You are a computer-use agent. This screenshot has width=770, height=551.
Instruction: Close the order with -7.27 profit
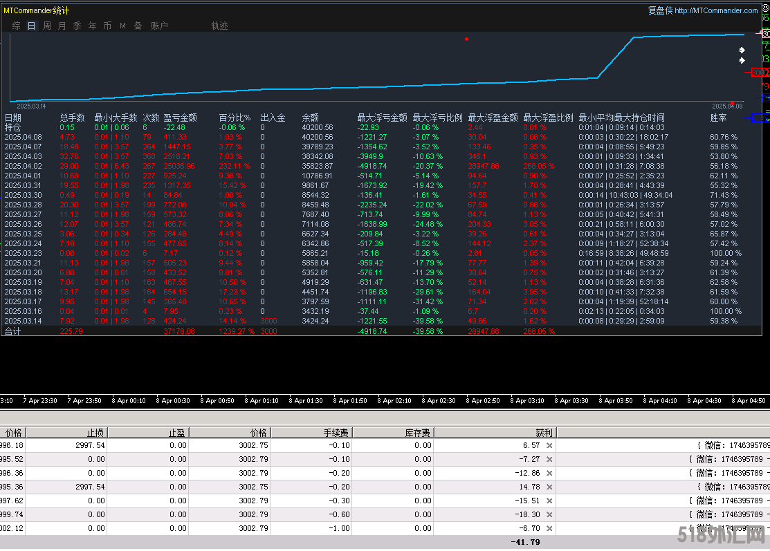tap(549, 460)
